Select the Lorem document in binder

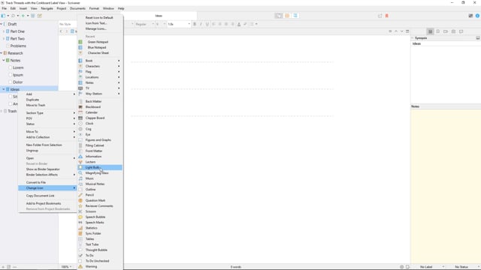(18, 67)
